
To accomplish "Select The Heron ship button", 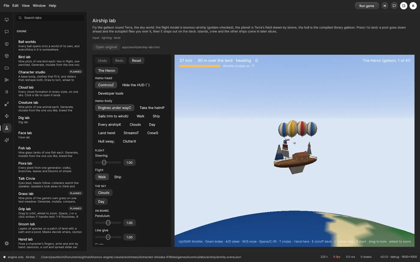I will tap(106, 71).
